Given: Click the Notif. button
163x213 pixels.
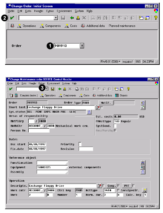Looking at the screenshot, I should click(x=106, y=103).
